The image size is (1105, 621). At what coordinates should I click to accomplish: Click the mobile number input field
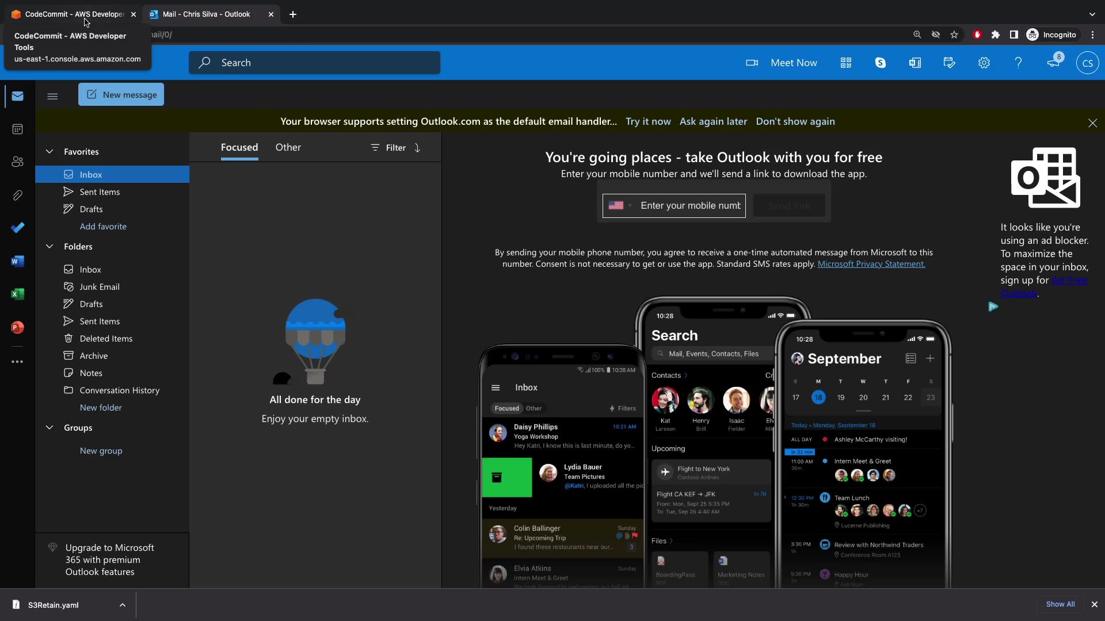[x=690, y=206]
